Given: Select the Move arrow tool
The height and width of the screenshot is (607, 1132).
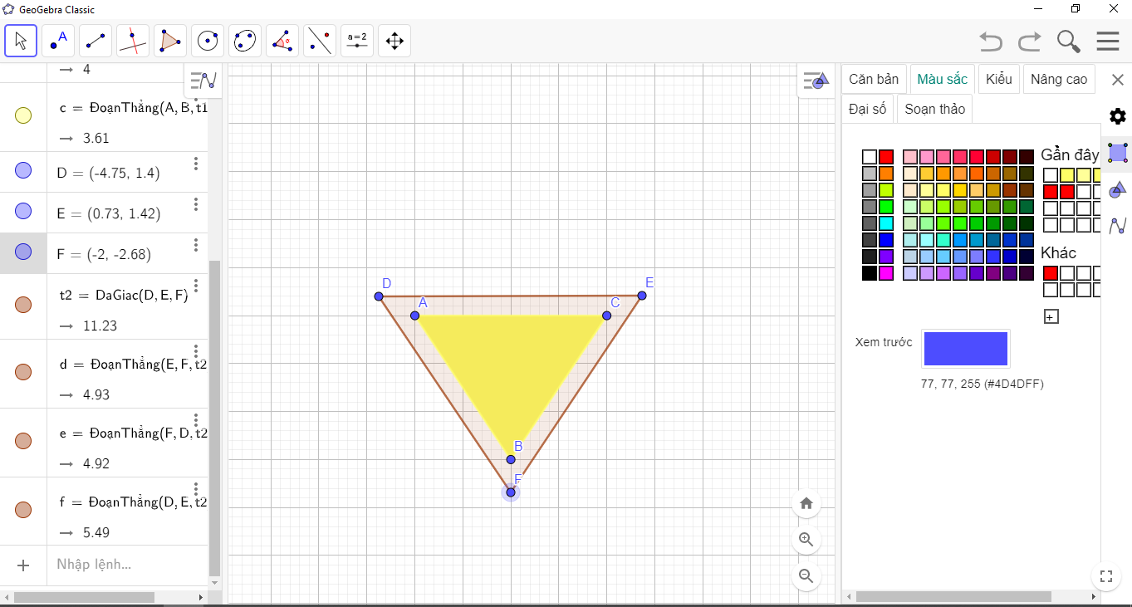Looking at the screenshot, I should click(21, 41).
